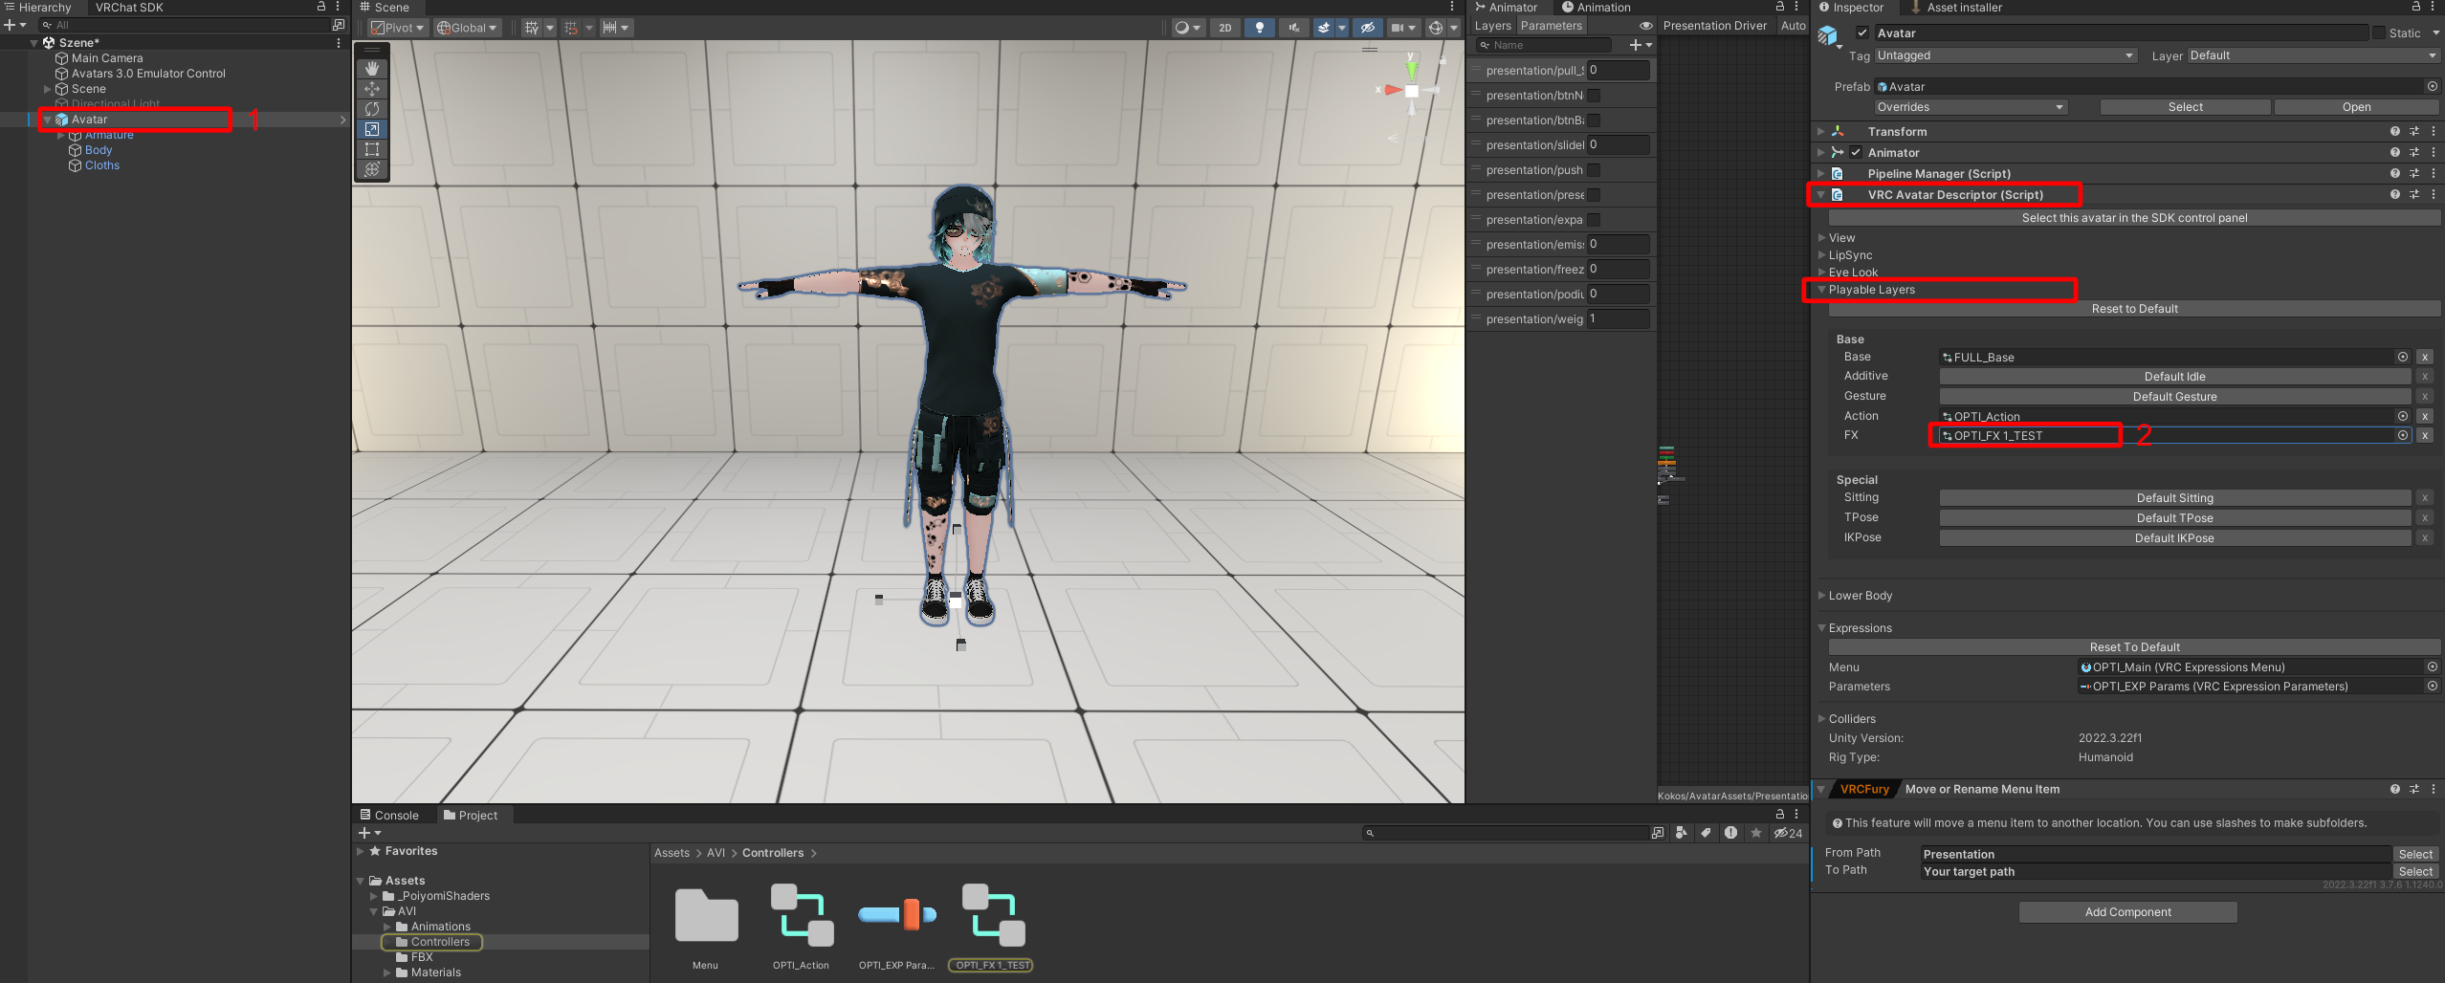Open gizmos sphere icon in Scene toolbar
2445x983 pixels.
(x=1436, y=28)
